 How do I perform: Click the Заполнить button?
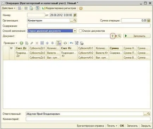pos(137,36)
